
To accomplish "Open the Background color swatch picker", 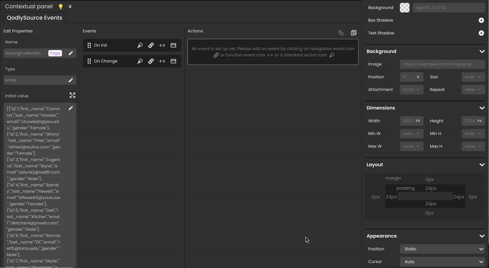I will pyautogui.click(x=405, y=8).
